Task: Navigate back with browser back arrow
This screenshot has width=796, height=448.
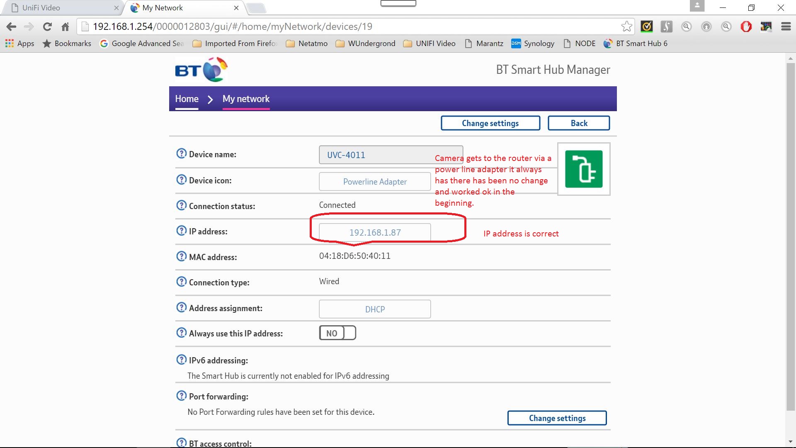Action: pyautogui.click(x=11, y=27)
